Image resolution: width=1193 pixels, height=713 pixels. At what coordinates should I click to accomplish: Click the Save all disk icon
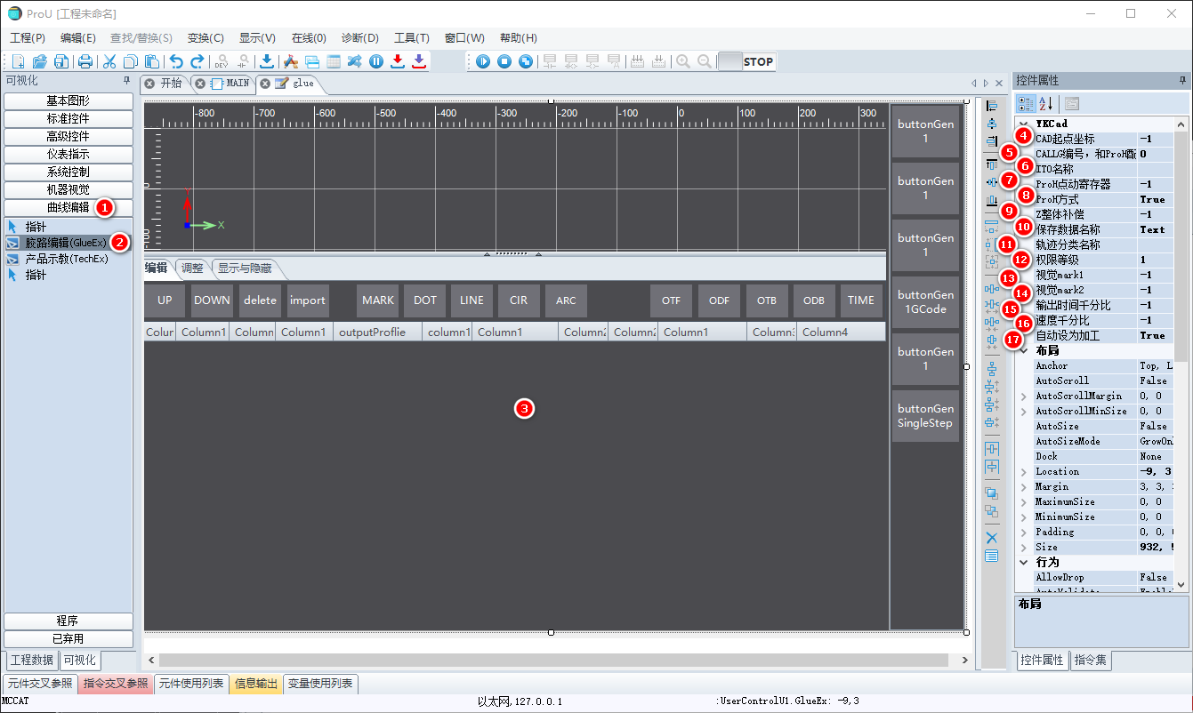(x=60, y=61)
